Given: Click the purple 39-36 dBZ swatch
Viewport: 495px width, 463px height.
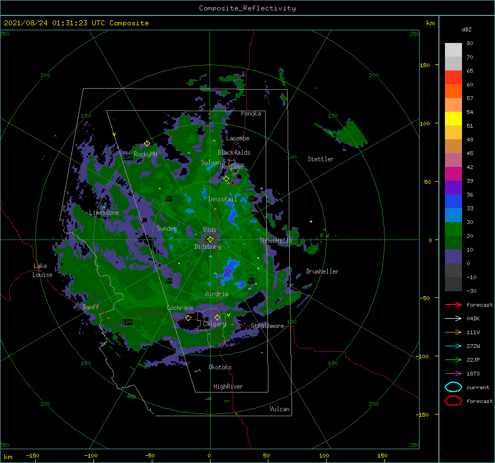Looking at the screenshot, I should click(453, 188).
